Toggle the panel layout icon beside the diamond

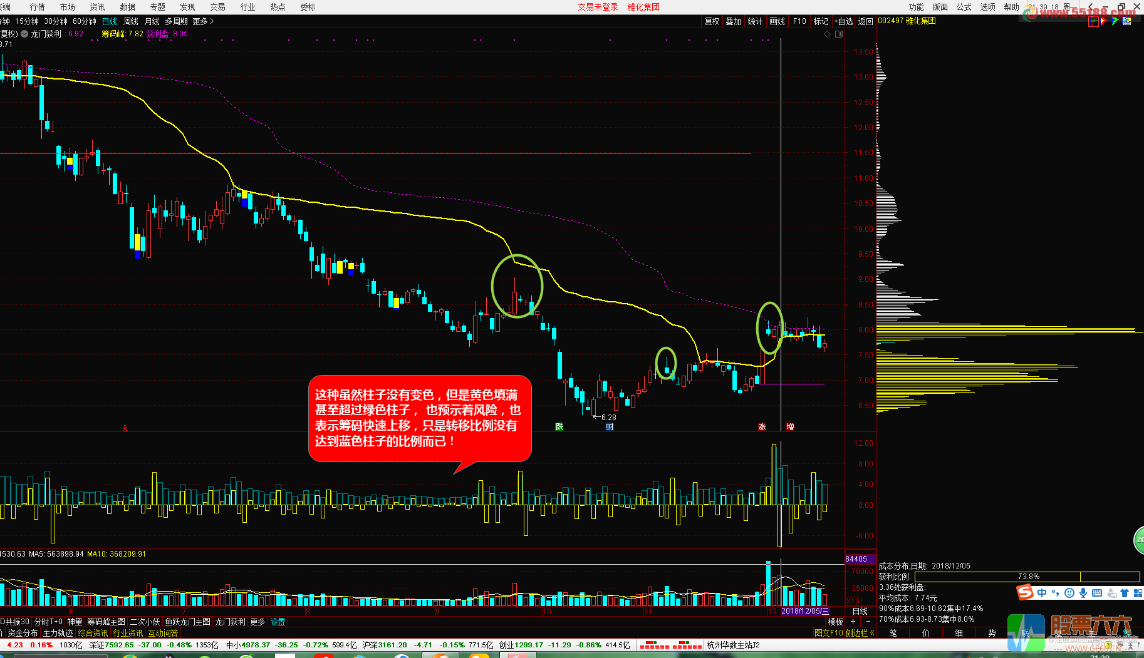(x=839, y=34)
